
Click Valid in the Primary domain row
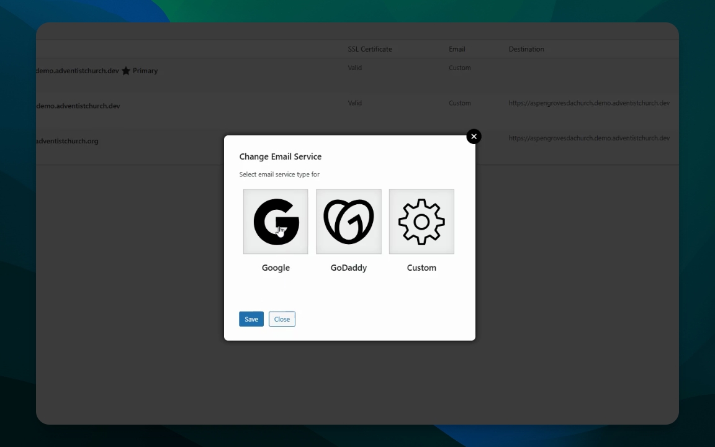(x=355, y=68)
